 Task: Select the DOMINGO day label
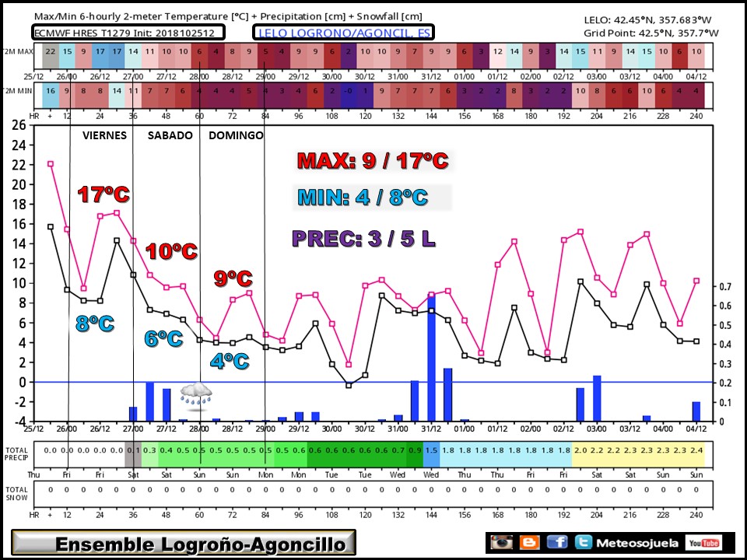tap(236, 135)
